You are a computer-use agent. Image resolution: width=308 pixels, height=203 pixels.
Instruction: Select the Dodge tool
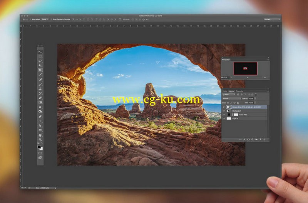40,112
